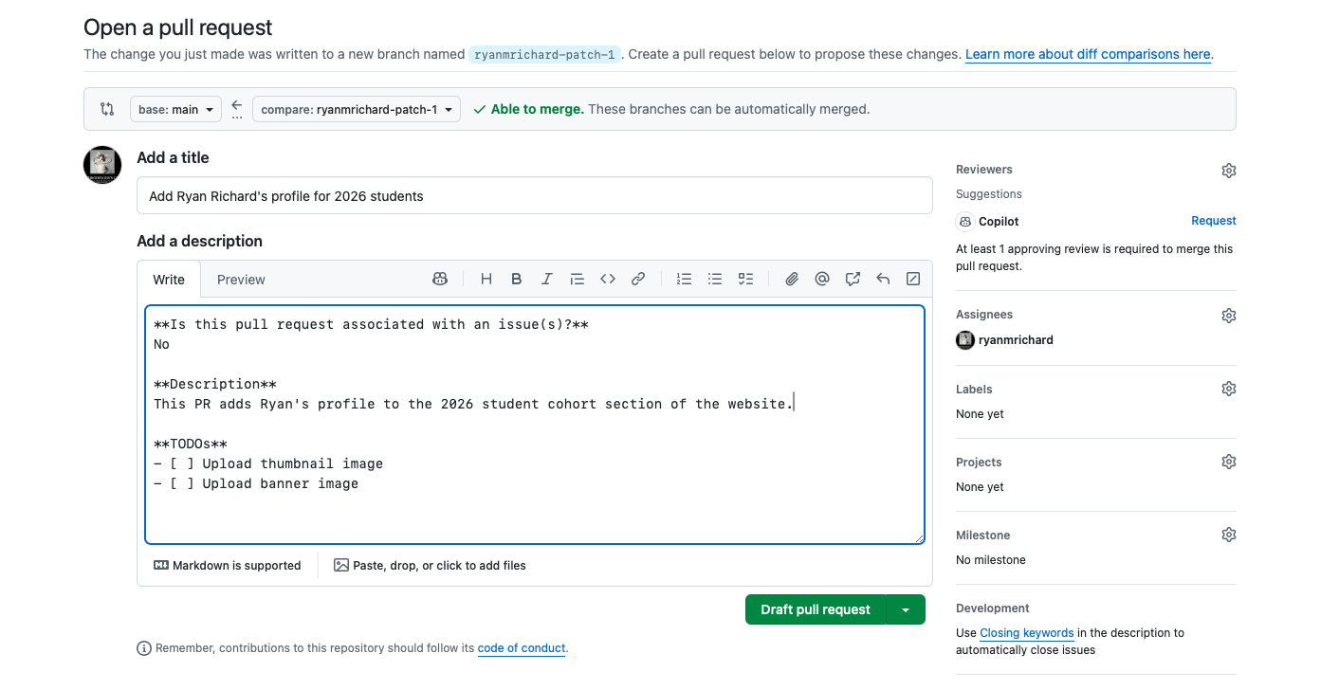Insert a heading with the H icon
The width and height of the screenshot is (1339, 690).
click(x=486, y=279)
